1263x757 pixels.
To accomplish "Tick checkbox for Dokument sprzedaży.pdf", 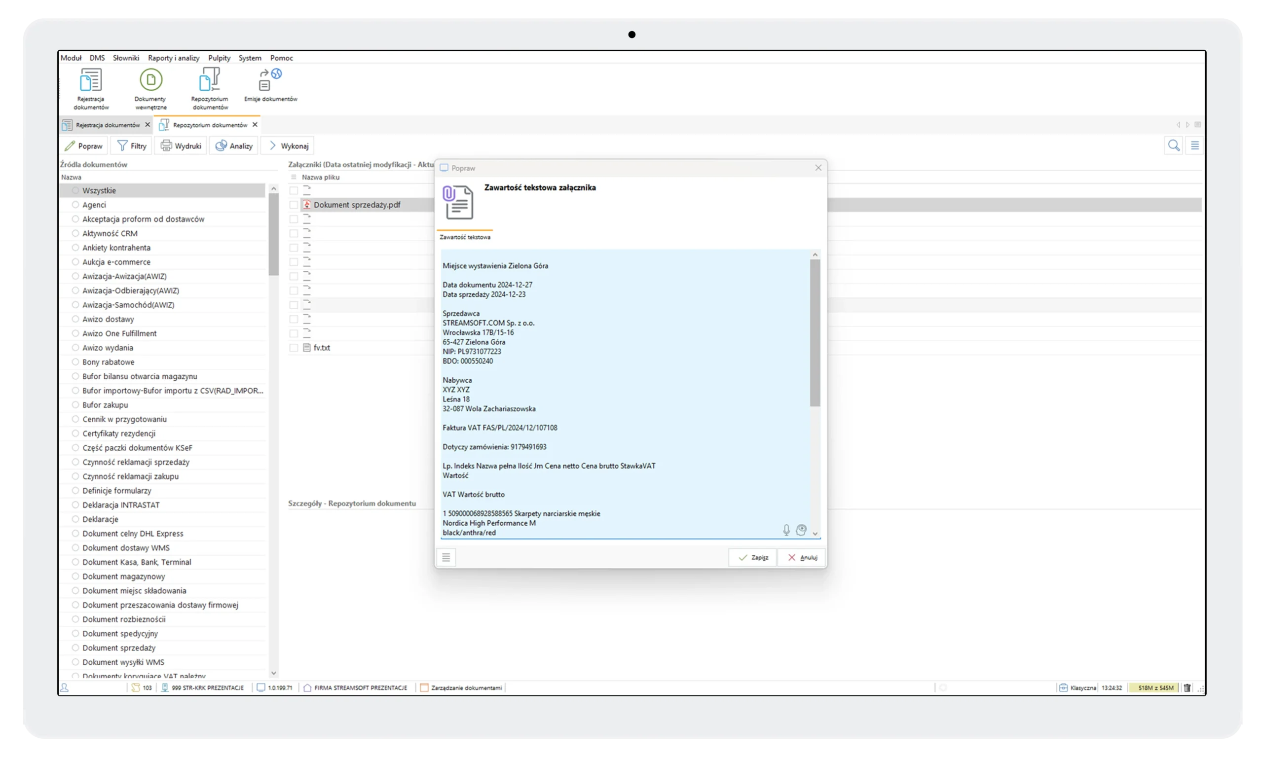I will click(294, 205).
